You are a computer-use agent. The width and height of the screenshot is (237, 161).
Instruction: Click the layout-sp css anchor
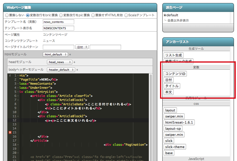click(173, 128)
